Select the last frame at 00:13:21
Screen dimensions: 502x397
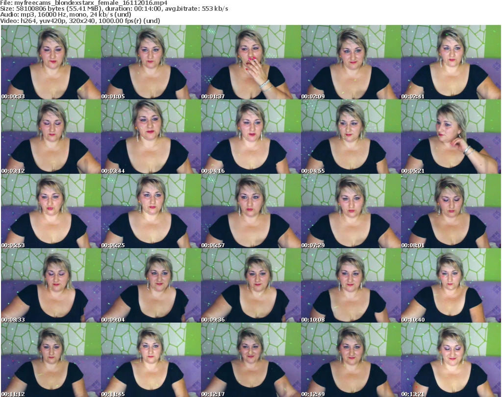click(451, 360)
